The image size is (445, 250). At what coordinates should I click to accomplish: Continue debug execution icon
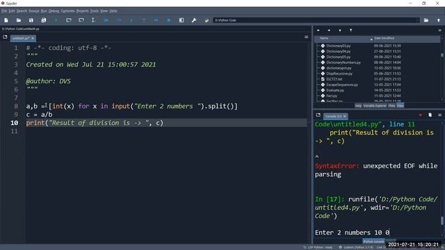(156, 20)
